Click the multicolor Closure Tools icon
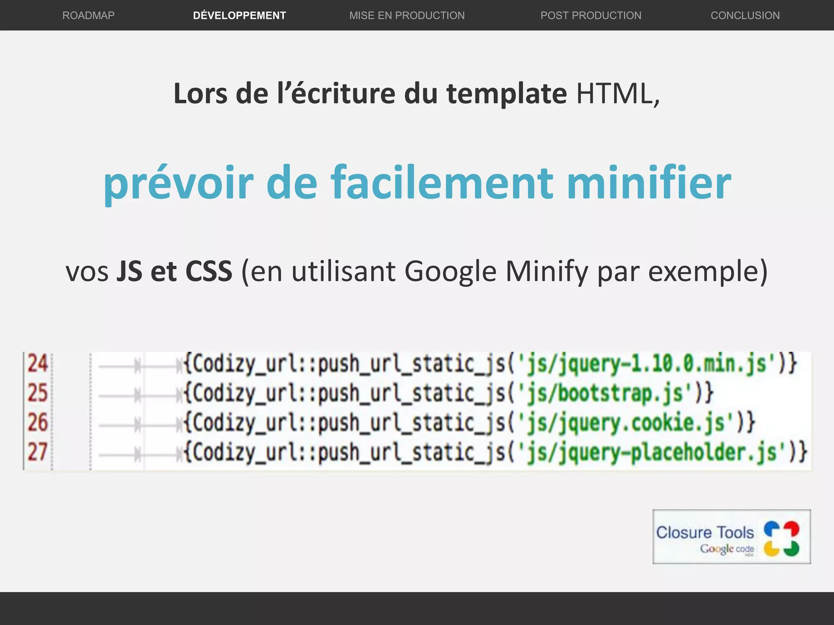The width and height of the screenshot is (834, 625). tap(781, 538)
